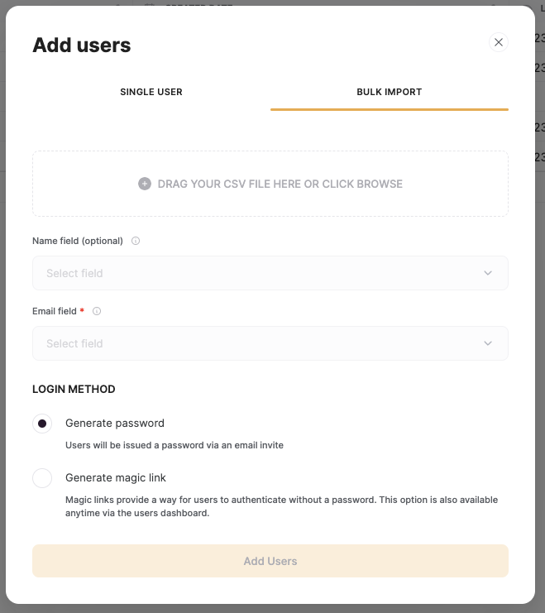Click the plus icon in CSV drop zone

(x=145, y=184)
